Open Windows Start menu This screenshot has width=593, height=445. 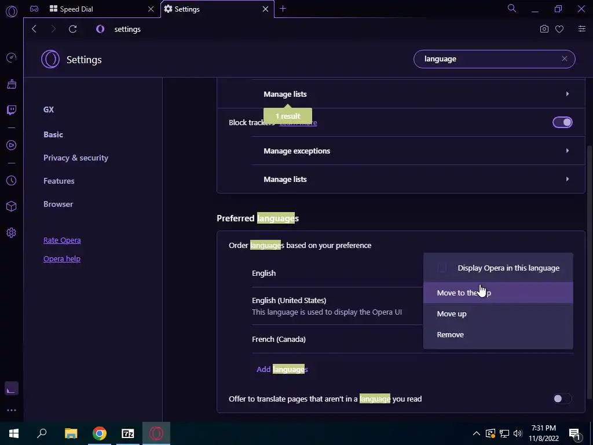(14, 433)
